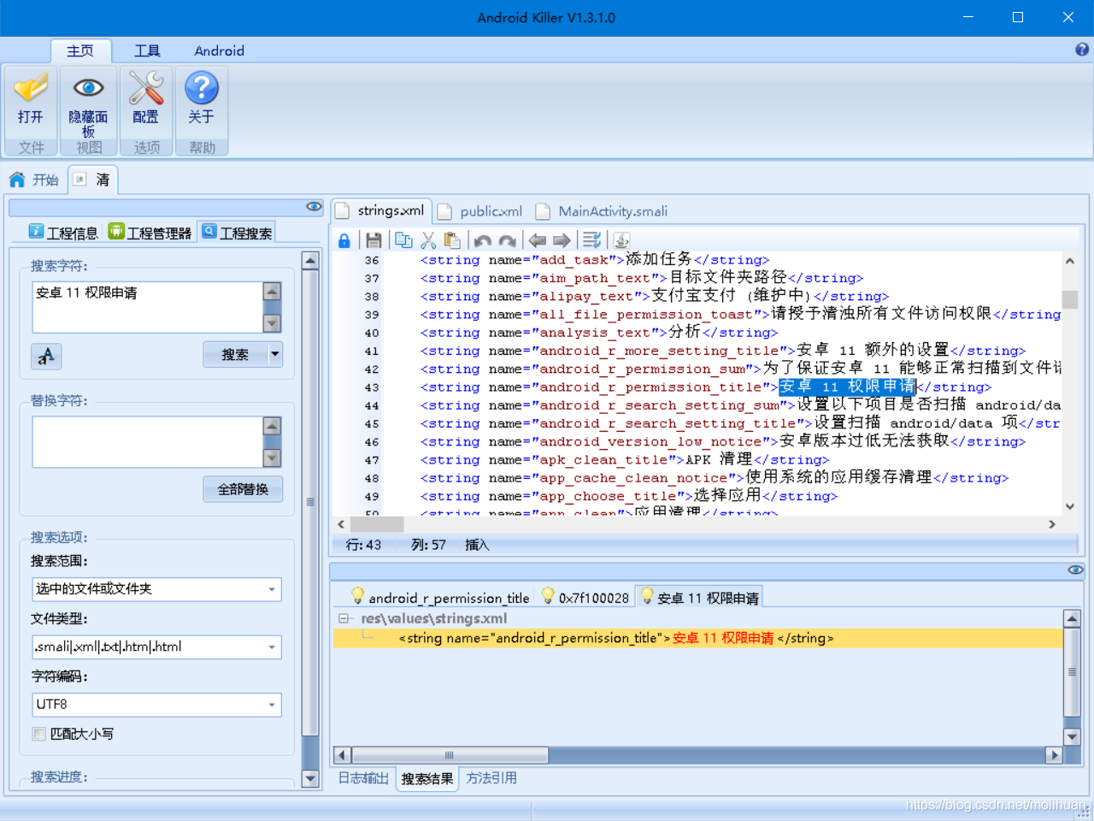Go to the 开始 home tab
Image resolution: width=1094 pixels, height=821 pixels.
[x=34, y=180]
